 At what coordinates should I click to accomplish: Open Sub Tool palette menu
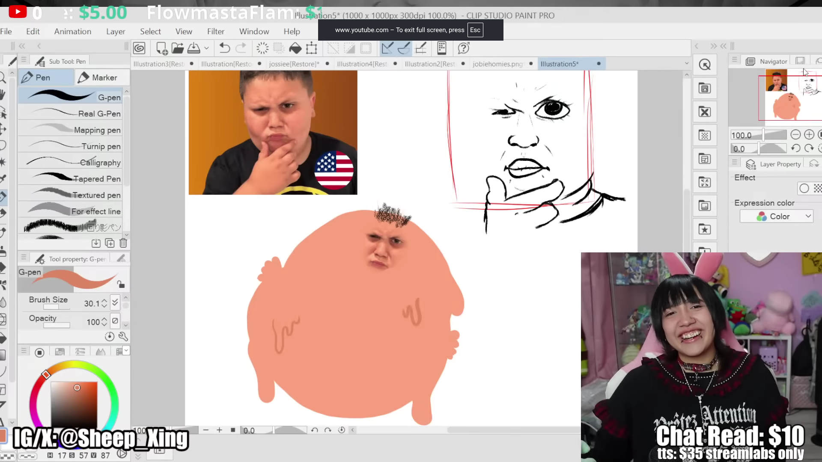(24, 60)
